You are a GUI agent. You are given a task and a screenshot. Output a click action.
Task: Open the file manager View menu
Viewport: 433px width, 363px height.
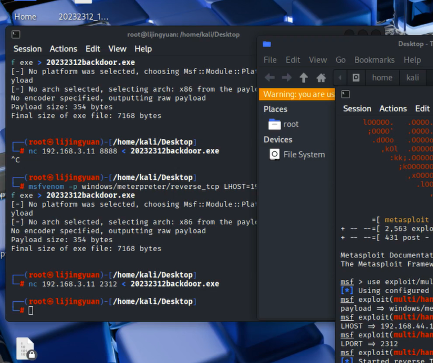coord(318,60)
